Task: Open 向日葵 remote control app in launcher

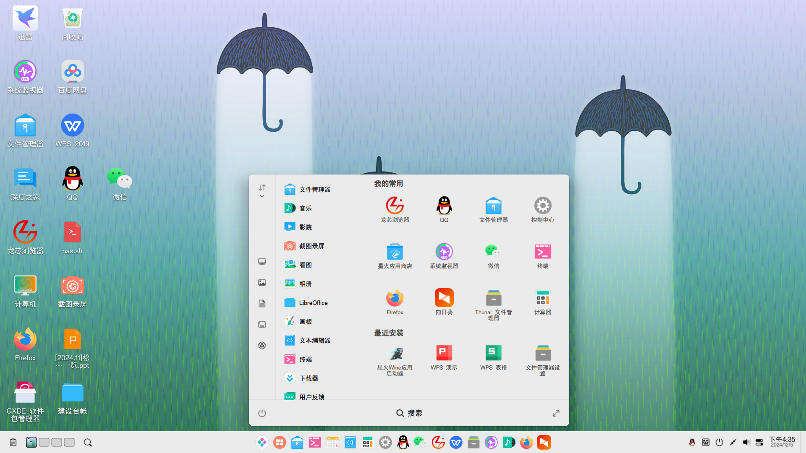Action: 444,302
